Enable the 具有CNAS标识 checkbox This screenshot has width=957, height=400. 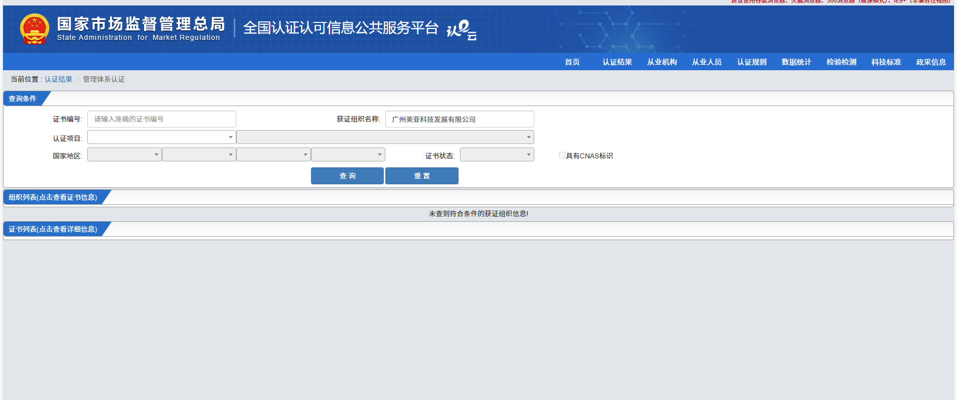coord(562,155)
